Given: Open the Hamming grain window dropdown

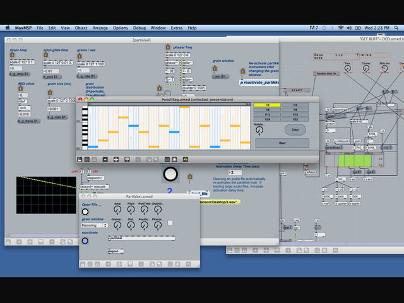Looking at the screenshot, I should coord(94,225).
